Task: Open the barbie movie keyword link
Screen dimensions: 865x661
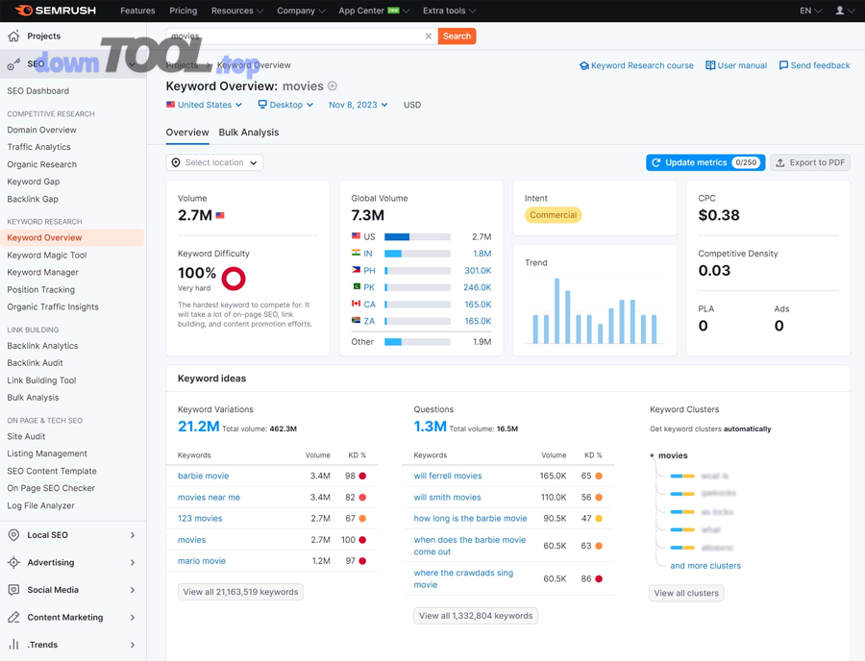Action: point(203,476)
